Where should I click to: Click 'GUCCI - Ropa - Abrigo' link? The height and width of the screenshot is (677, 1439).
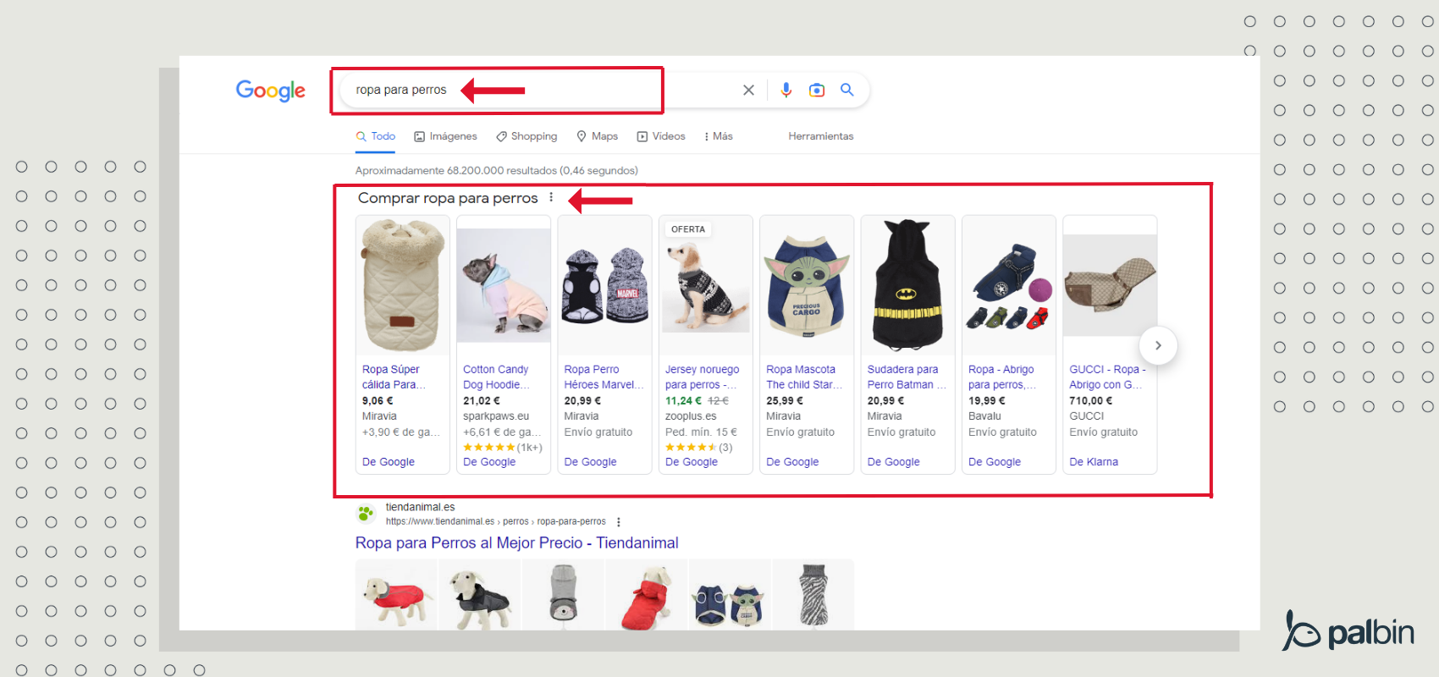coord(1107,377)
